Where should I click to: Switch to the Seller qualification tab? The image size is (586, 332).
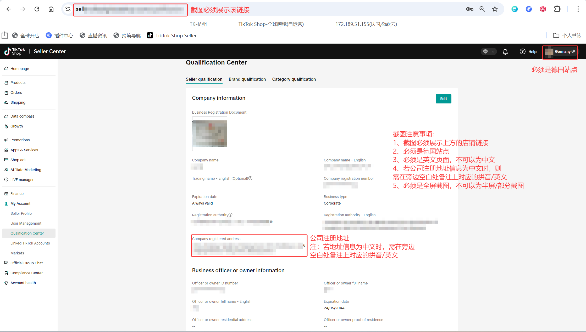coord(204,79)
